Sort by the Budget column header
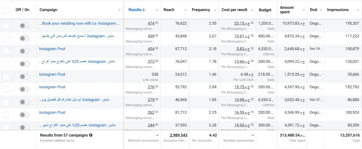 point(265,10)
